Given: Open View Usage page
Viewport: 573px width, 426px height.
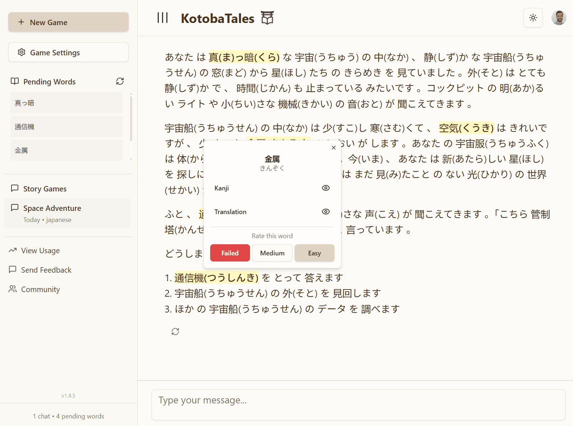Looking at the screenshot, I should pyautogui.click(x=40, y=250).
